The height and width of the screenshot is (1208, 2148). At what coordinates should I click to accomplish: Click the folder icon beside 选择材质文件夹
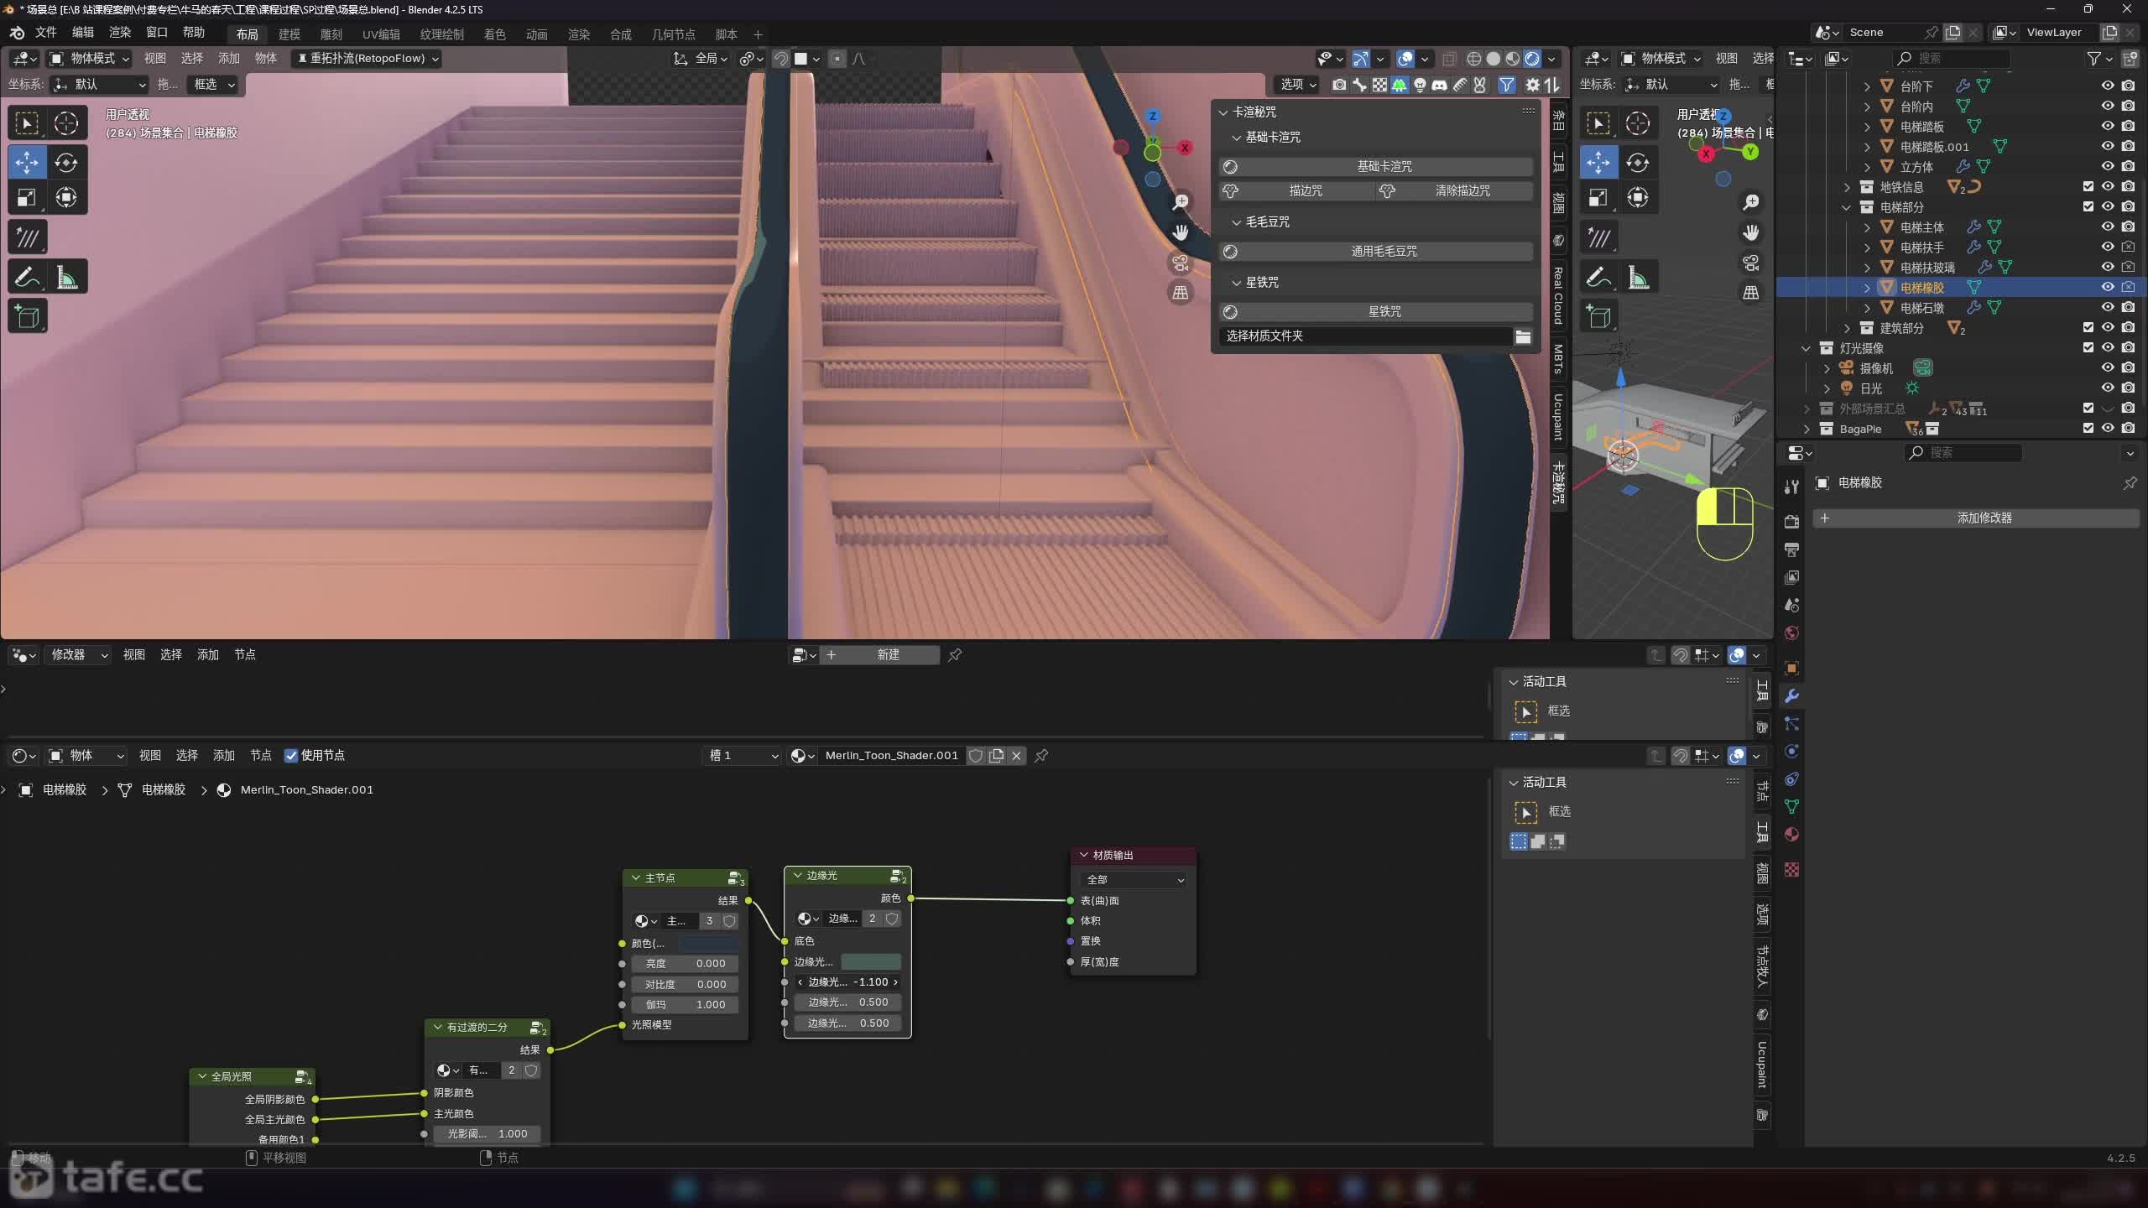(x=1523, y=336)
